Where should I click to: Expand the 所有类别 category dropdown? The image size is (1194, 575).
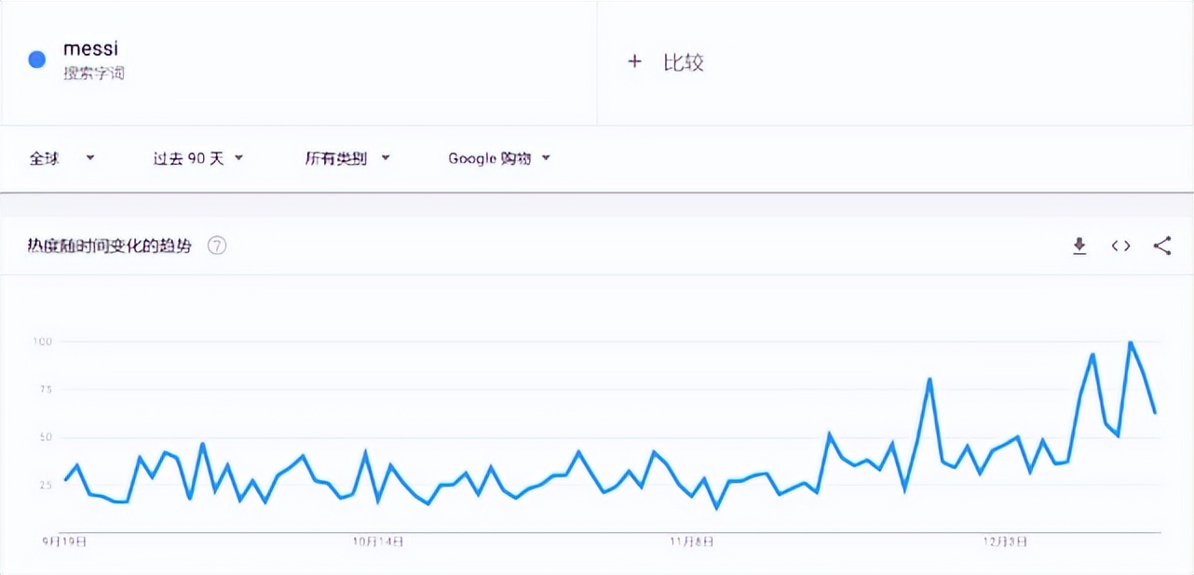[x=346, y=158]
